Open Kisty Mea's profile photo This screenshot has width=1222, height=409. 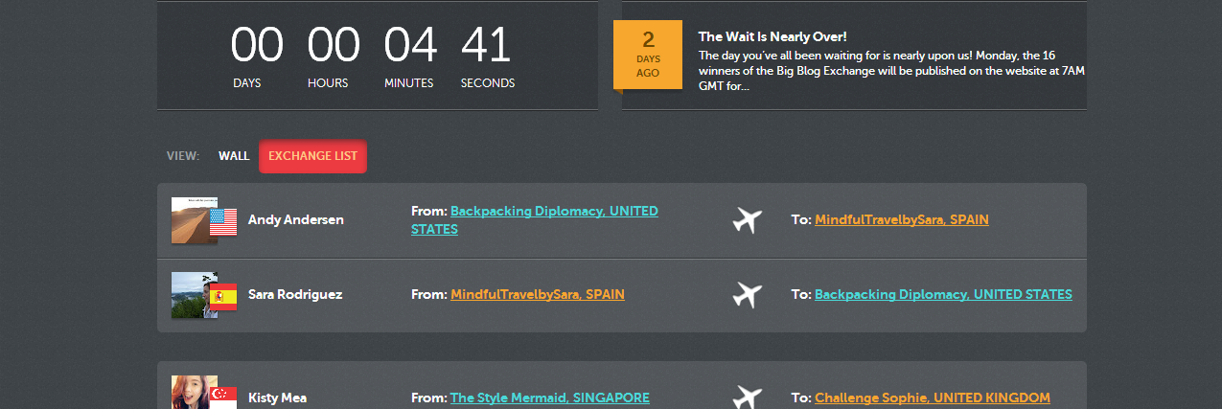point(190,393)
